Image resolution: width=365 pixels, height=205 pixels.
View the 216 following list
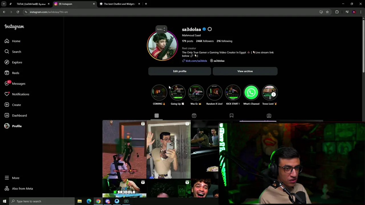(224, 41)
